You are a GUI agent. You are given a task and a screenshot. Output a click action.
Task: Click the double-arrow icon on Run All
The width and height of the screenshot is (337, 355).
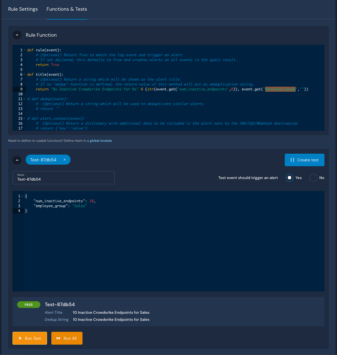59,338
